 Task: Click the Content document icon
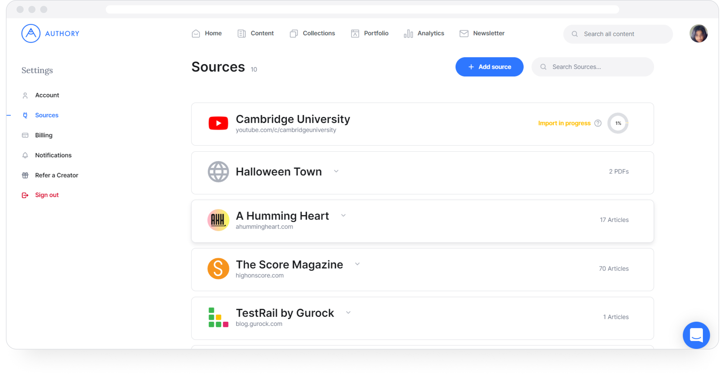[x=242, y=34]
